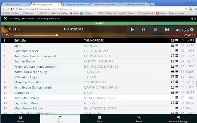Open GitLab bookmark
Screen dimensions: 197x123
tap(74, 13)
